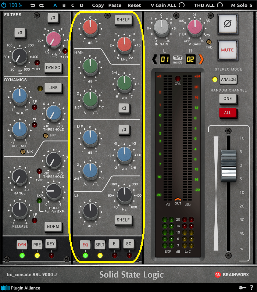This screenshot has width=257, height=292.
Task: Toggle the PRE routing button
Action: pos(37,245)
